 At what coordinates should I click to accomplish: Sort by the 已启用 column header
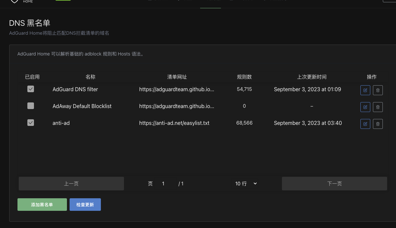click(32, 77)
